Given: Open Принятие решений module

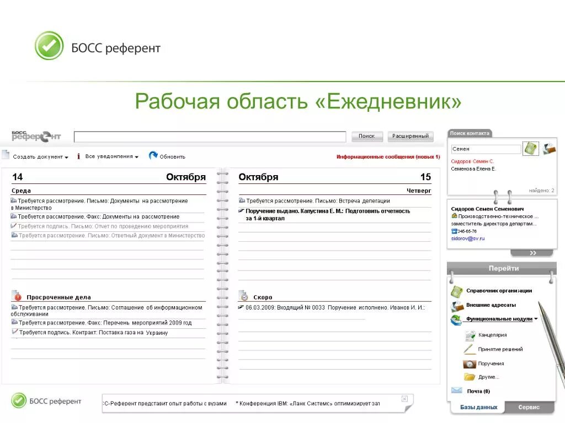Looking at the screenshot, I should [x=500, y=349].
